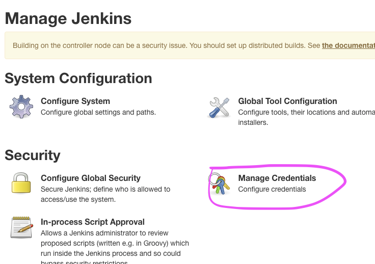Click the "Configure credentials" description text
Screen dimensions: 375x264
(272, 189)
